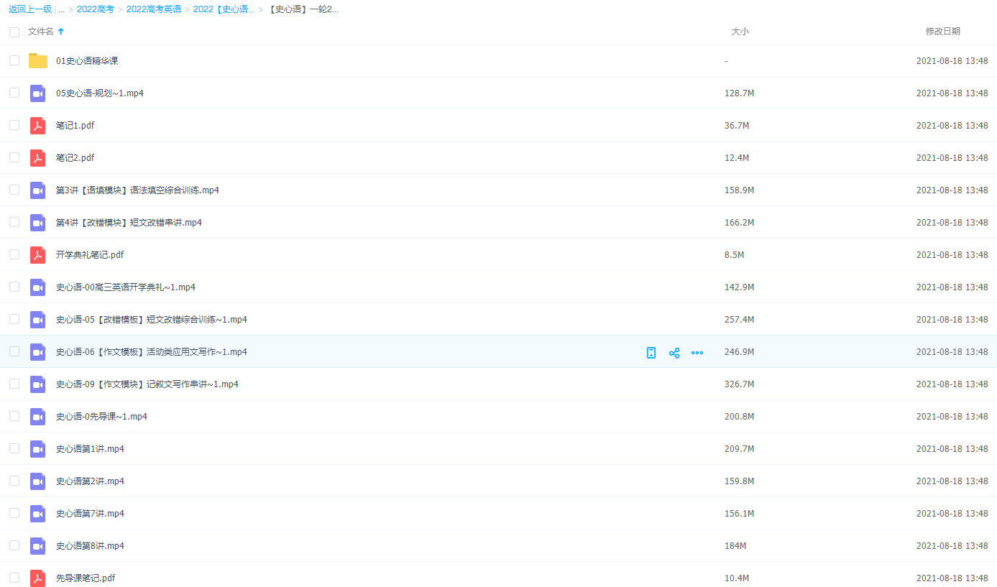Click the video icon for 05史心语-规划~1.mp4
The width and height of the screenshot is (997, 587).
click(x=38, y=93)
